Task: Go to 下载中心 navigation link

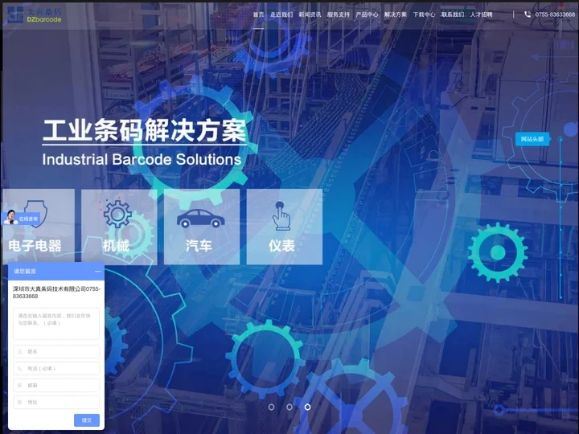Action: point(424,14)
